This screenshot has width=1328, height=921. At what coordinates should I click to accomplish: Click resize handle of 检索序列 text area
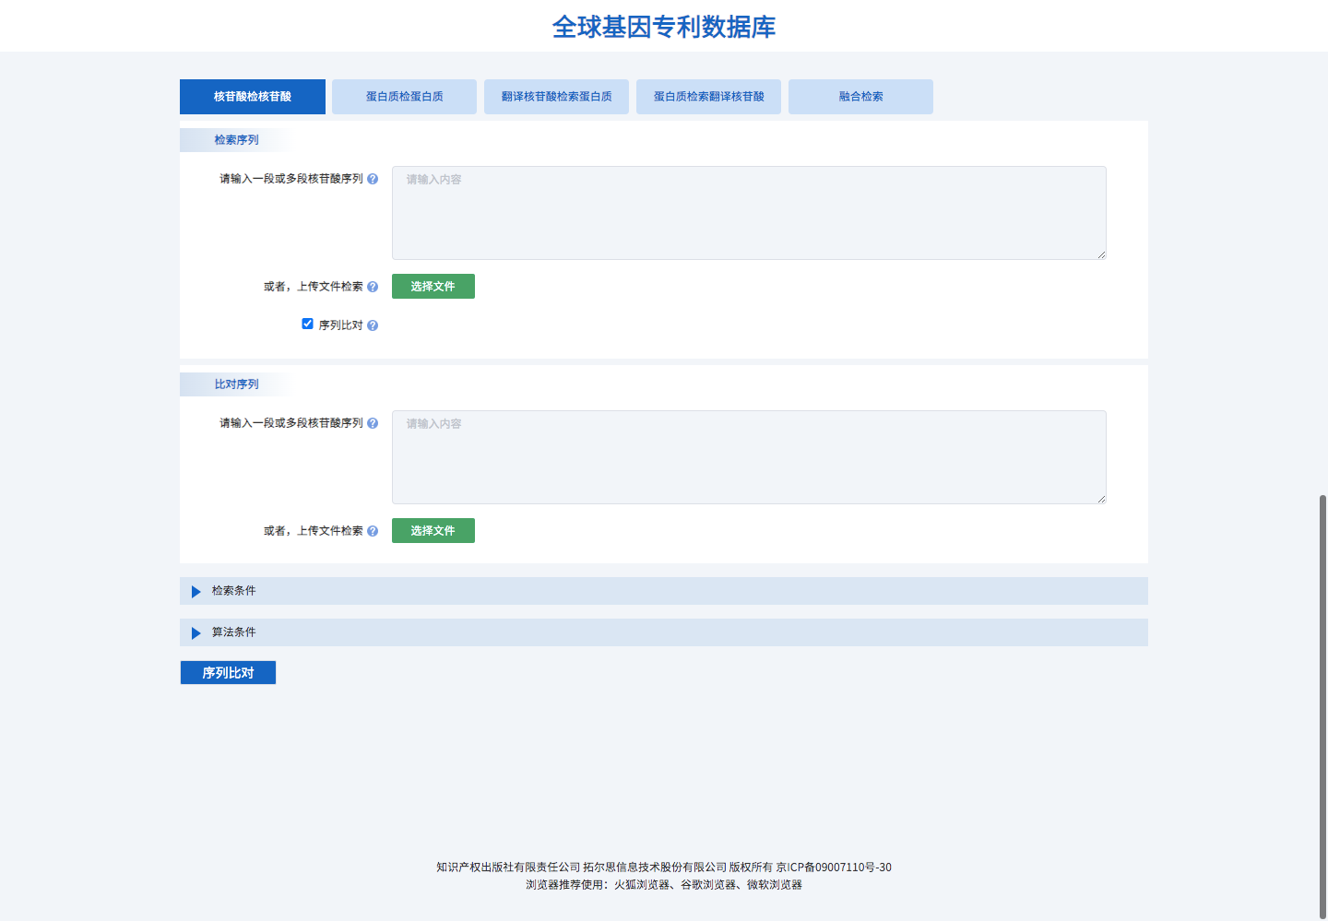tap(1101, 254)
